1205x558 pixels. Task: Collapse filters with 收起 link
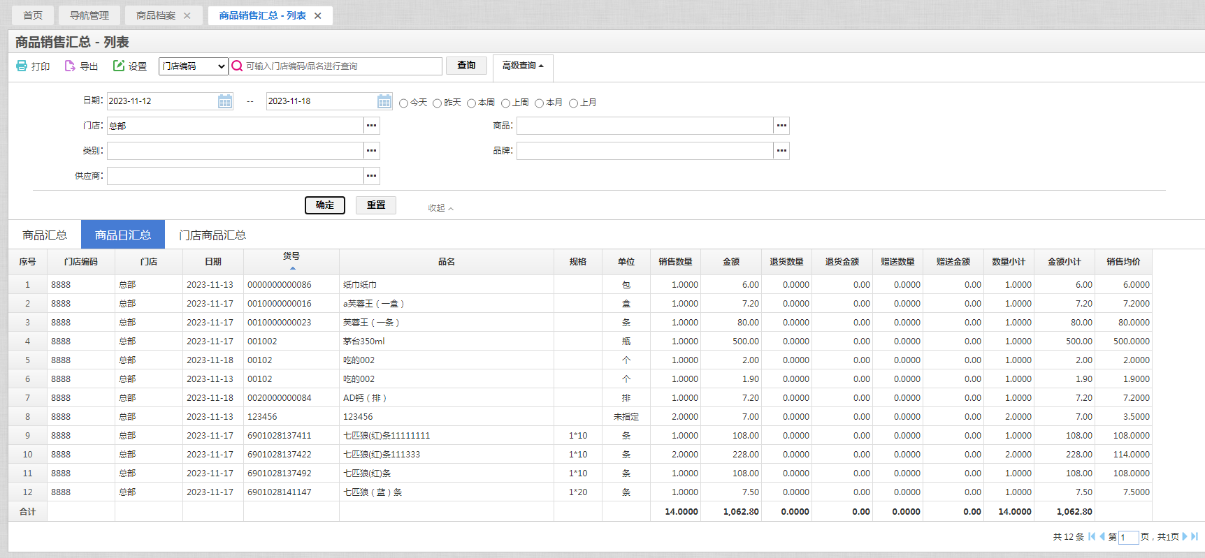tap(440, 208)
